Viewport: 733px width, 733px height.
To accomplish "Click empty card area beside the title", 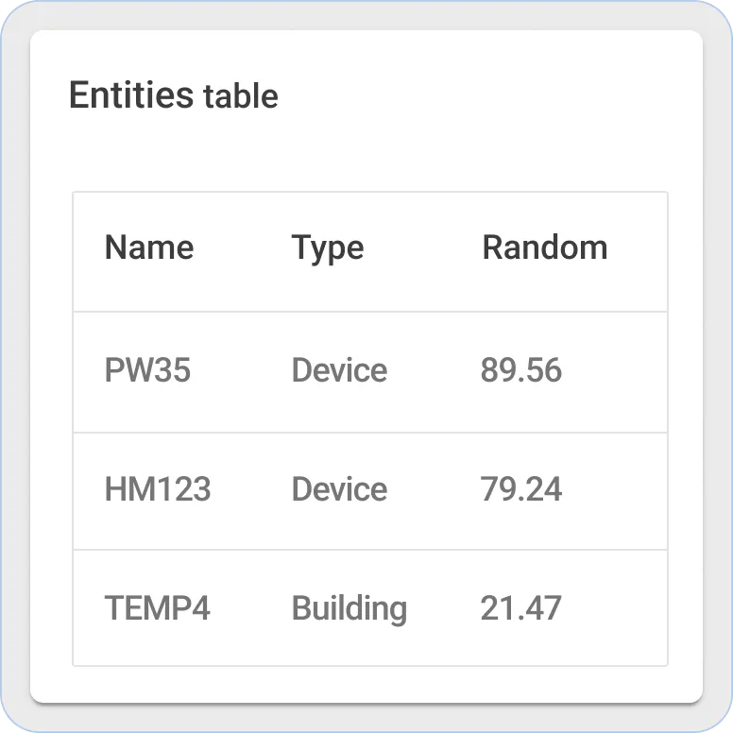I will [491, 95].
